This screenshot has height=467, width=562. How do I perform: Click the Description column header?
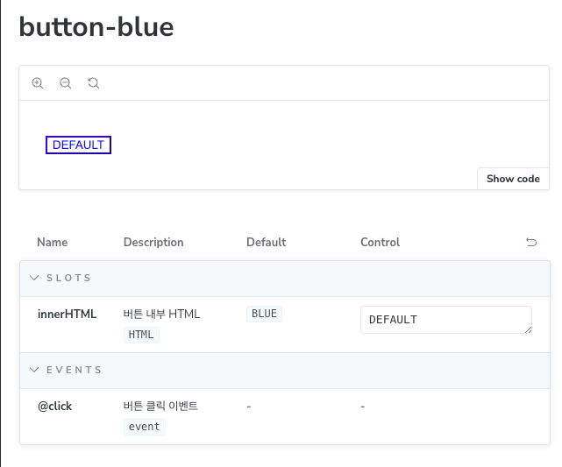pyautogui.click(x=153, y=243)
